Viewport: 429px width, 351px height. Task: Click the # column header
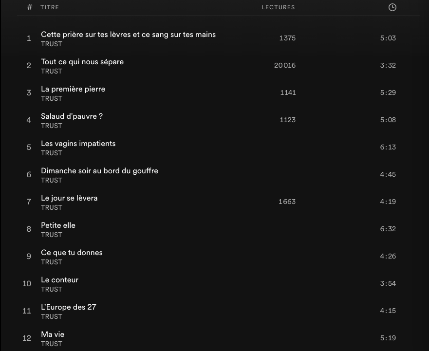click(x=30, y=7)
